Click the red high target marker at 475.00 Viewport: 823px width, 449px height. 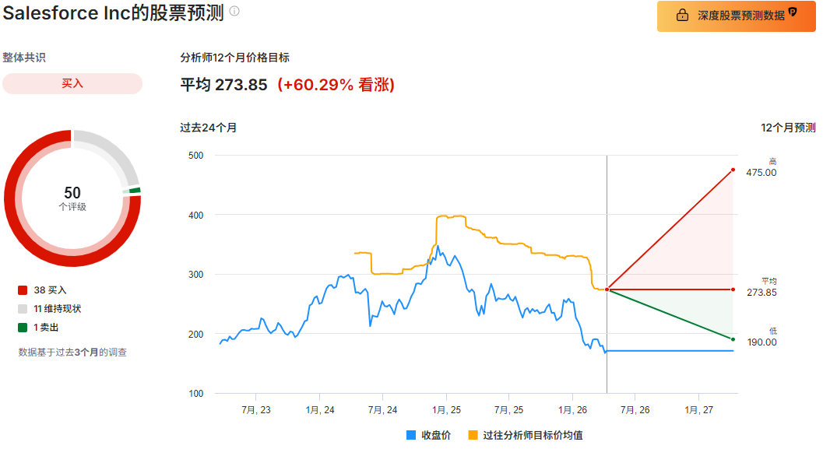click(732, 169)
